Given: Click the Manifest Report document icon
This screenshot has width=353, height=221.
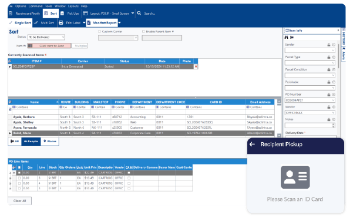Looking at the screenshot, I should (89, 23).
